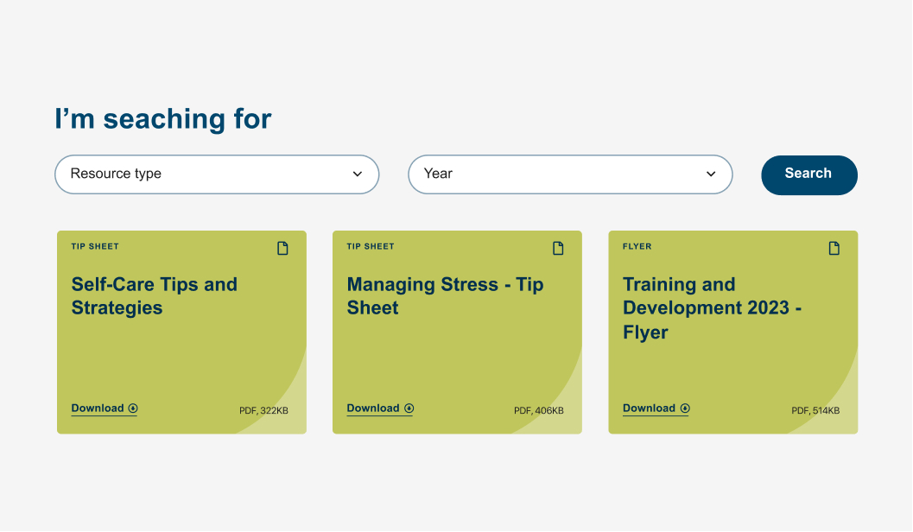
Task: Click download arrow icon on Training flyer card
Action: [685, 408]
